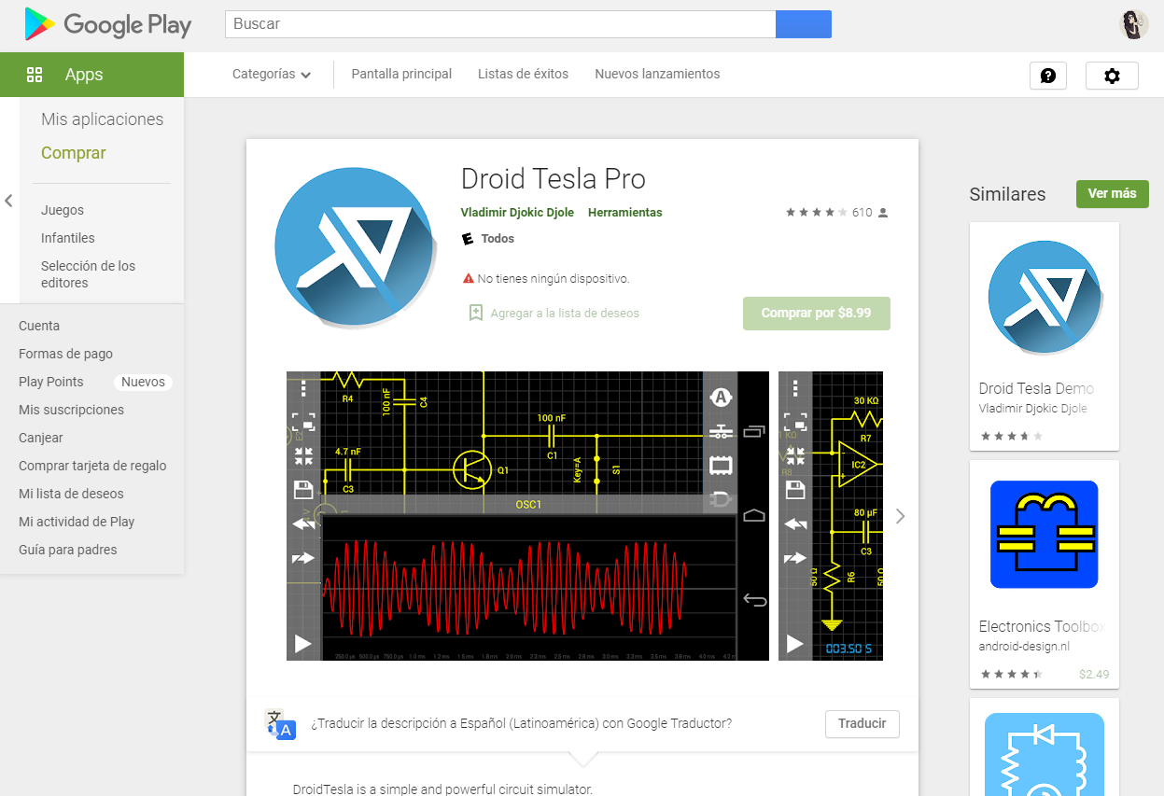Open Cuenta page

click(39, 326)
